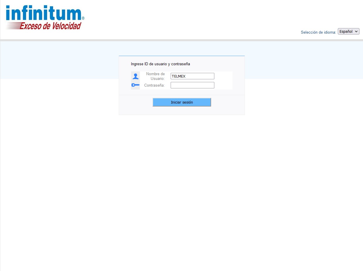Click the red speed lines in logo
Viewport: 363px width, 271px height.
tap(12, 26)
